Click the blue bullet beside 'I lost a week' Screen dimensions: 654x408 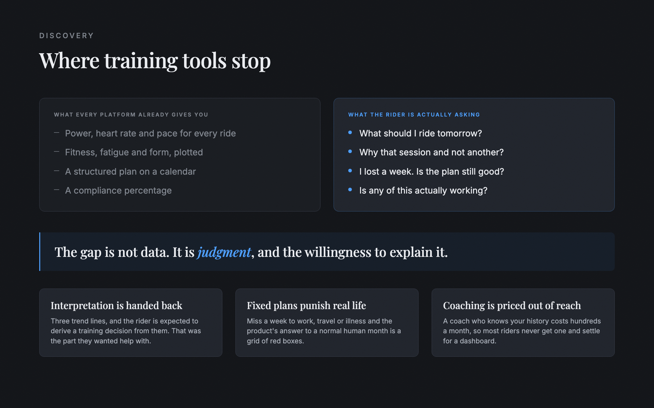tap(350, 171)
